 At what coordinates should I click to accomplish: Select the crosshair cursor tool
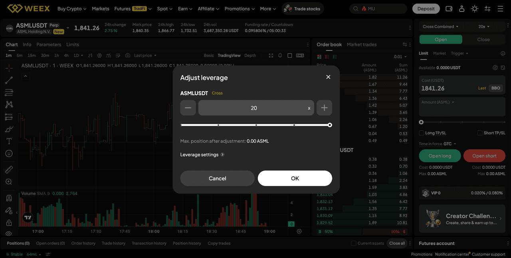click(9, 68)
